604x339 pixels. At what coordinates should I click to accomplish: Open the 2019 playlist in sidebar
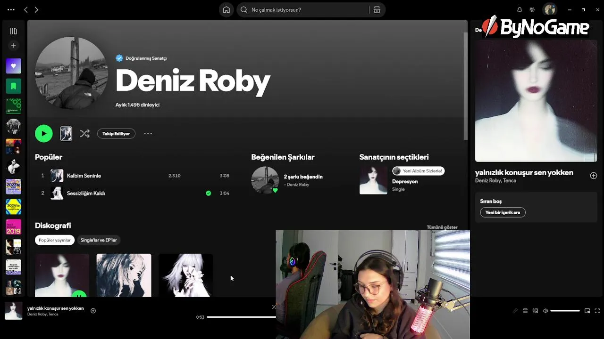pos(14,227)
